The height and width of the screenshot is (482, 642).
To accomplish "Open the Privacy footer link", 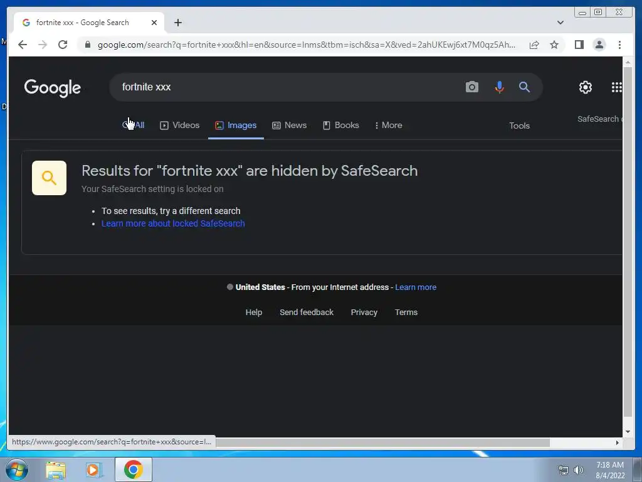I will pyautogui.click(x=364, y=313).
